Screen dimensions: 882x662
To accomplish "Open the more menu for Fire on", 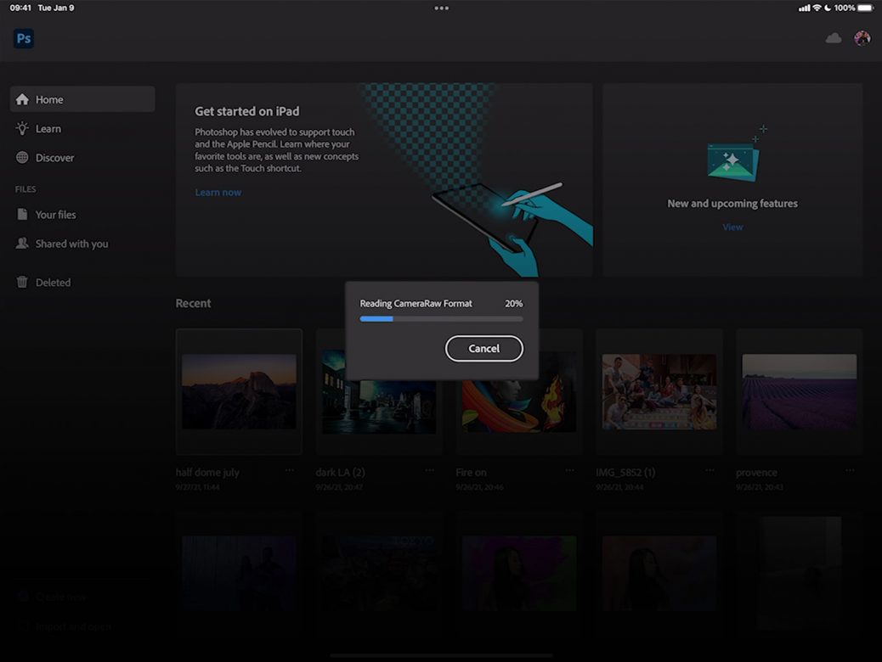I will coord(570,470).
